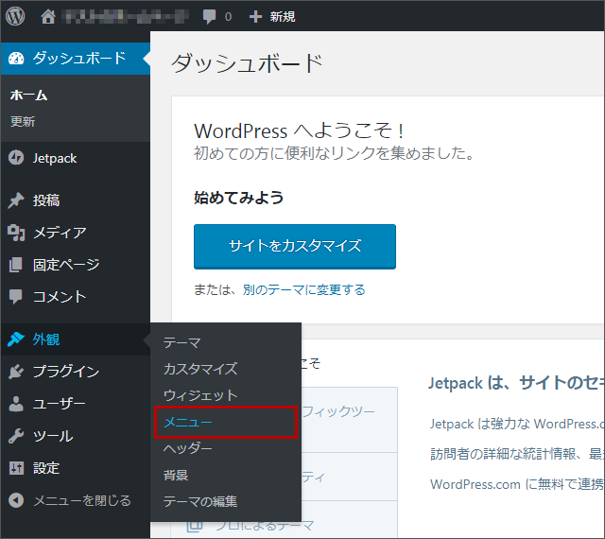Click the WordPress logo in admin bar
This screenshot has width=605, height=539.
[16, 16]
